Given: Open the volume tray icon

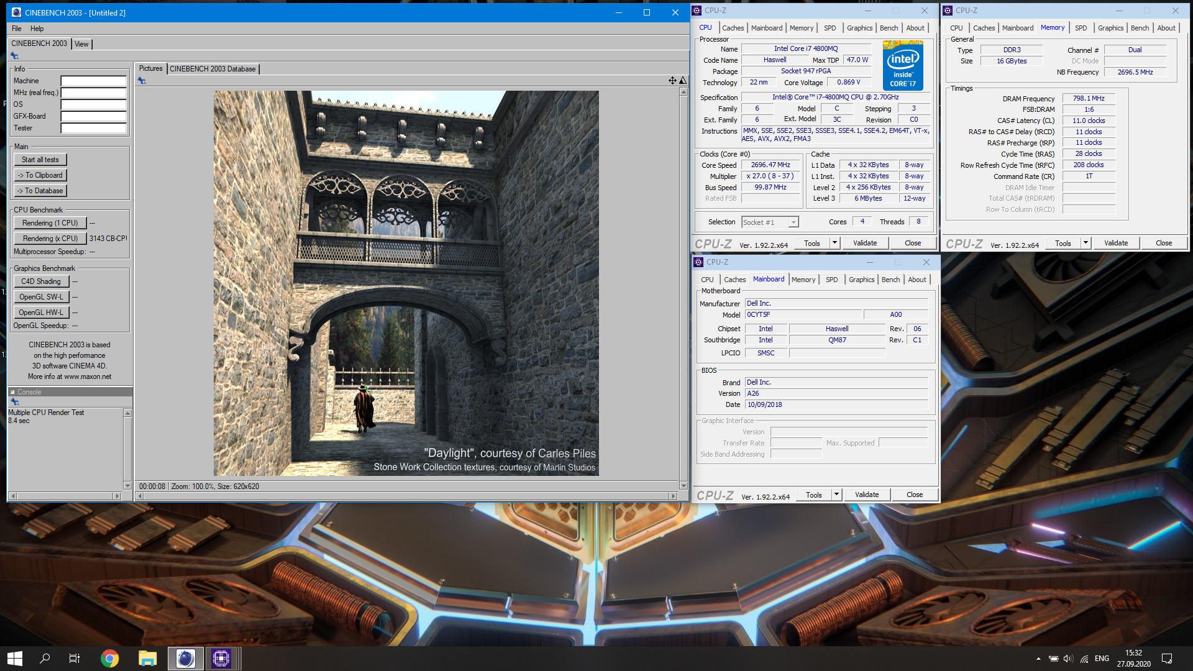Looking at the screenshot, I should (x=1069, y=659).
